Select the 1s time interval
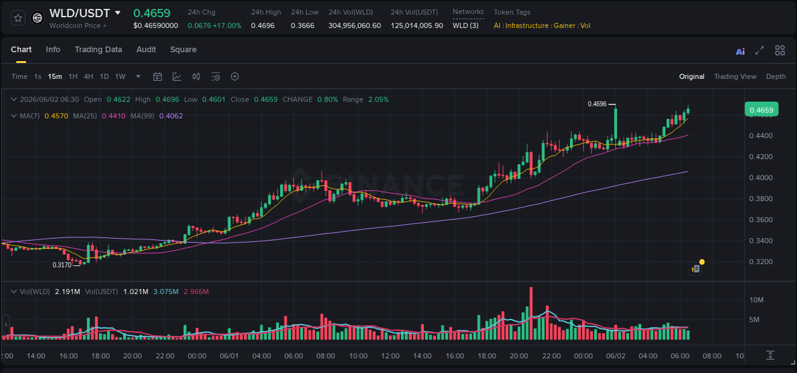The width and height of the screenshot is (797, 373). (38, 76)
